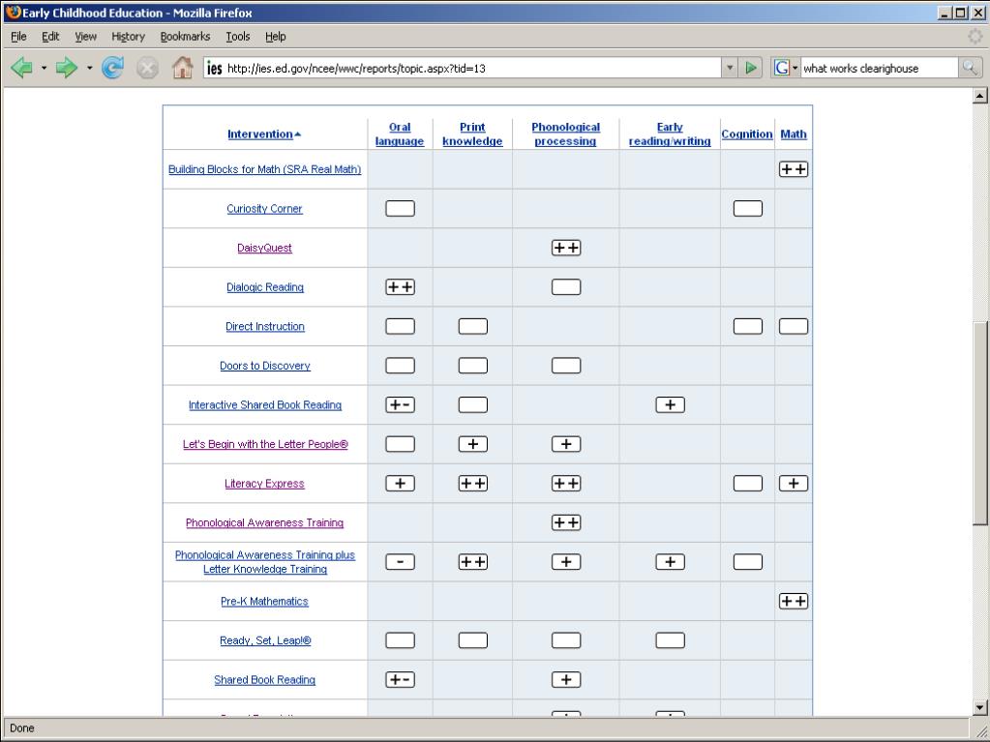Open the Building Blocks for Math link
This screenshot has height=742, width=990.
[264, 169]
